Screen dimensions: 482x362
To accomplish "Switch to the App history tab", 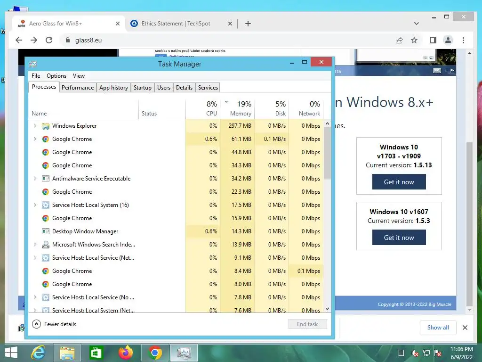I will click(113, 87).
